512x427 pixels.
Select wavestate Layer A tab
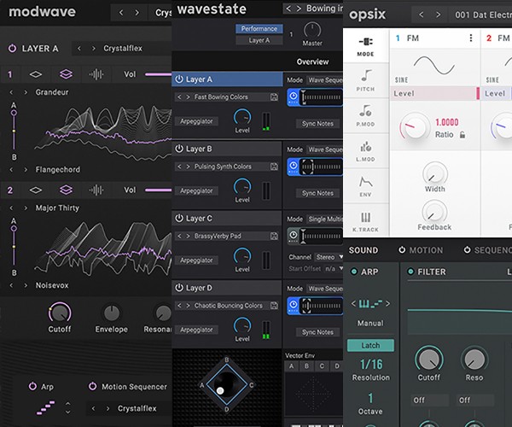coord(259,40)
